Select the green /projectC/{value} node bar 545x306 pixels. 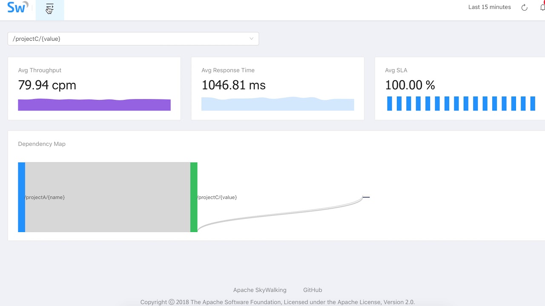[194, 197]
